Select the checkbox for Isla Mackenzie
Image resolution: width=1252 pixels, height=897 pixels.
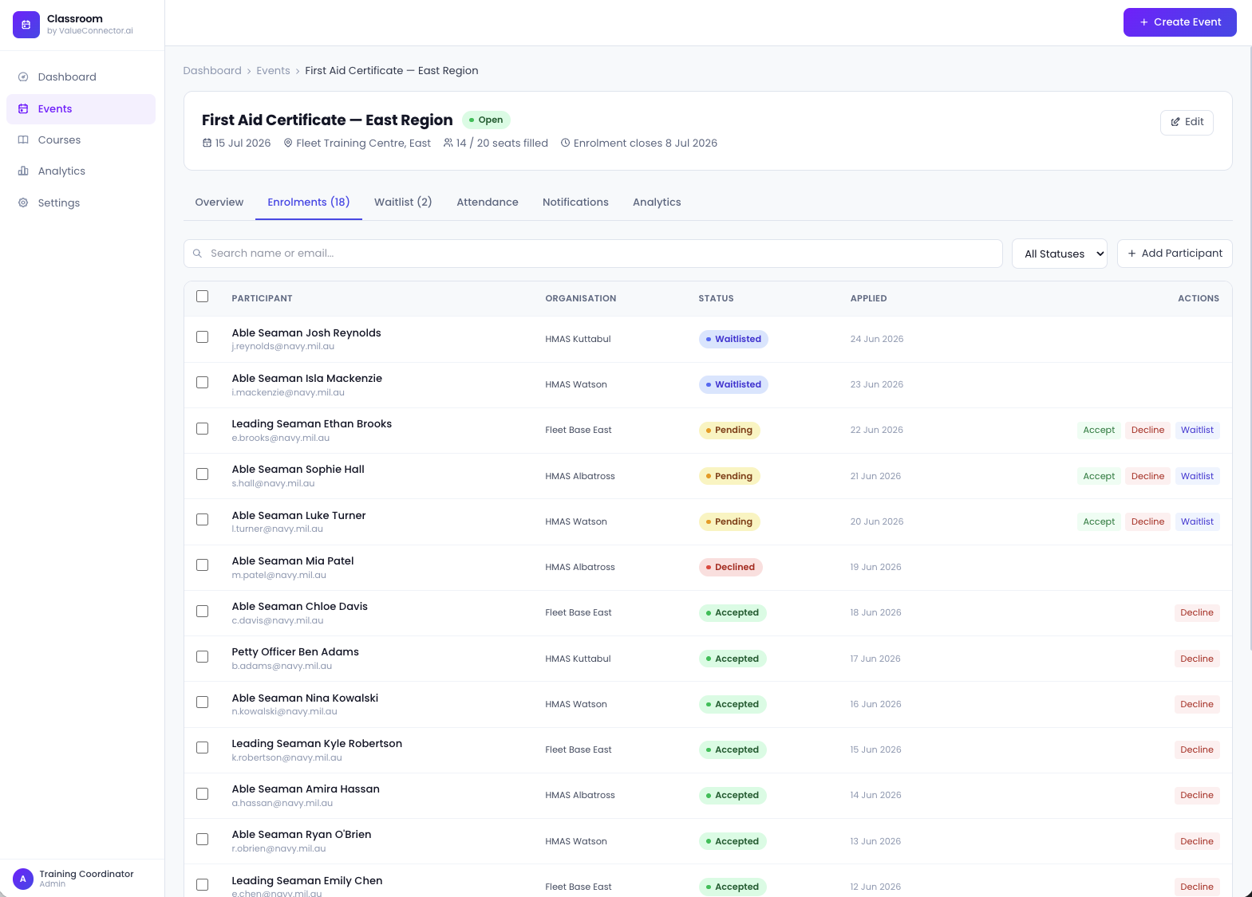(x=203, y=383)
